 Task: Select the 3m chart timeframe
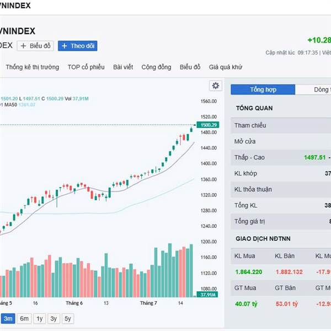click(x=8, y=318)
